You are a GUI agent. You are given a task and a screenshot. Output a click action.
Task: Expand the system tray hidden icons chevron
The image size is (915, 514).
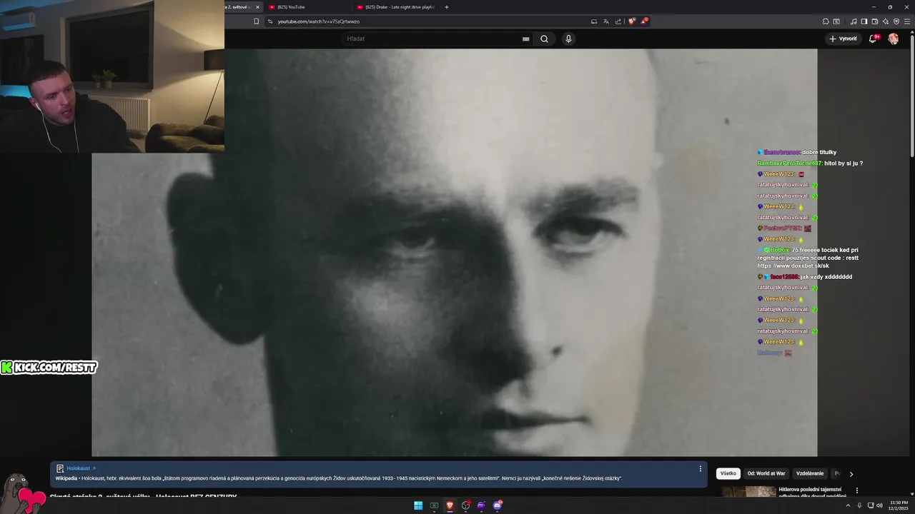[x=848, y=505]
